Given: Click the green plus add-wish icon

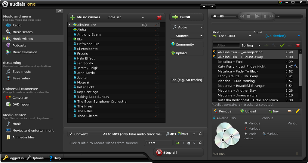Looking at the screenshot, I should (72, 17).
